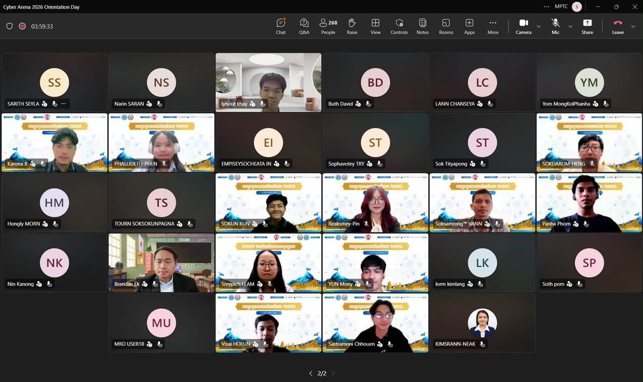This screenshot has width=643, height=382.
Task: Click Visai HOEUN name label
Action: 236,344
